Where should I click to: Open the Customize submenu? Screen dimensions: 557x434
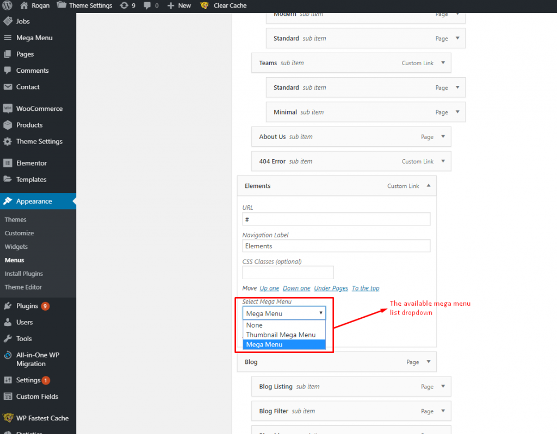19,233
